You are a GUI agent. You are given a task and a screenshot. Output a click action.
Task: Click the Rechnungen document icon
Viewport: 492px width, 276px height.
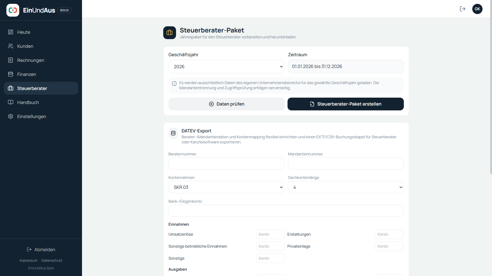click(11, 60)
